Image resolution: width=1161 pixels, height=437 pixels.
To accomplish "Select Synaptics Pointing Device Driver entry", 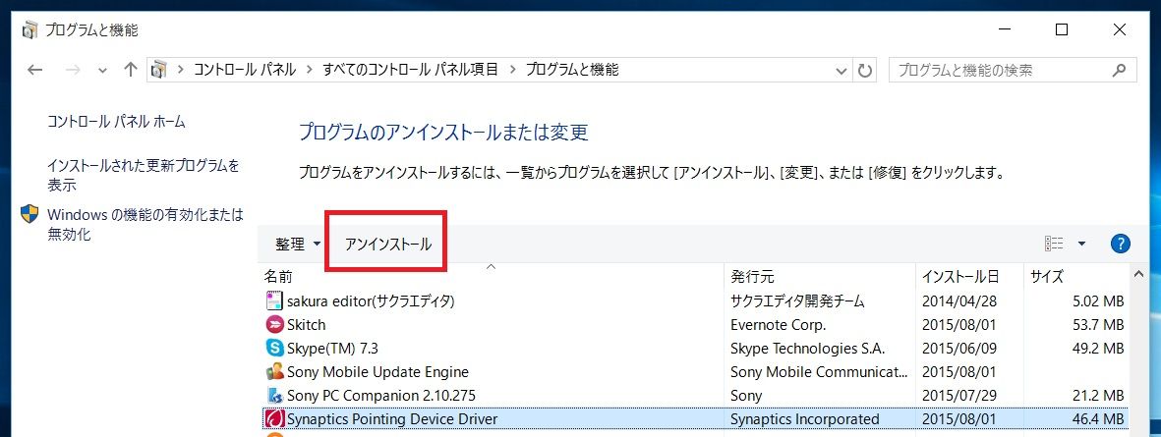I will pos(695,419).
